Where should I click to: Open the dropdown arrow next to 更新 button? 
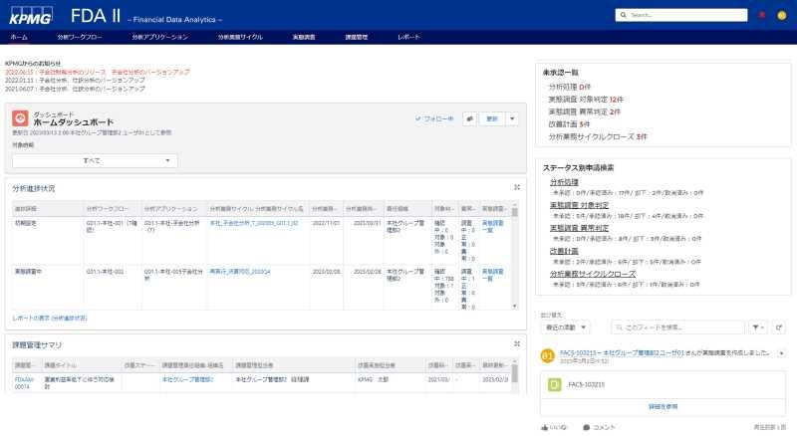(x=512, y=118)
